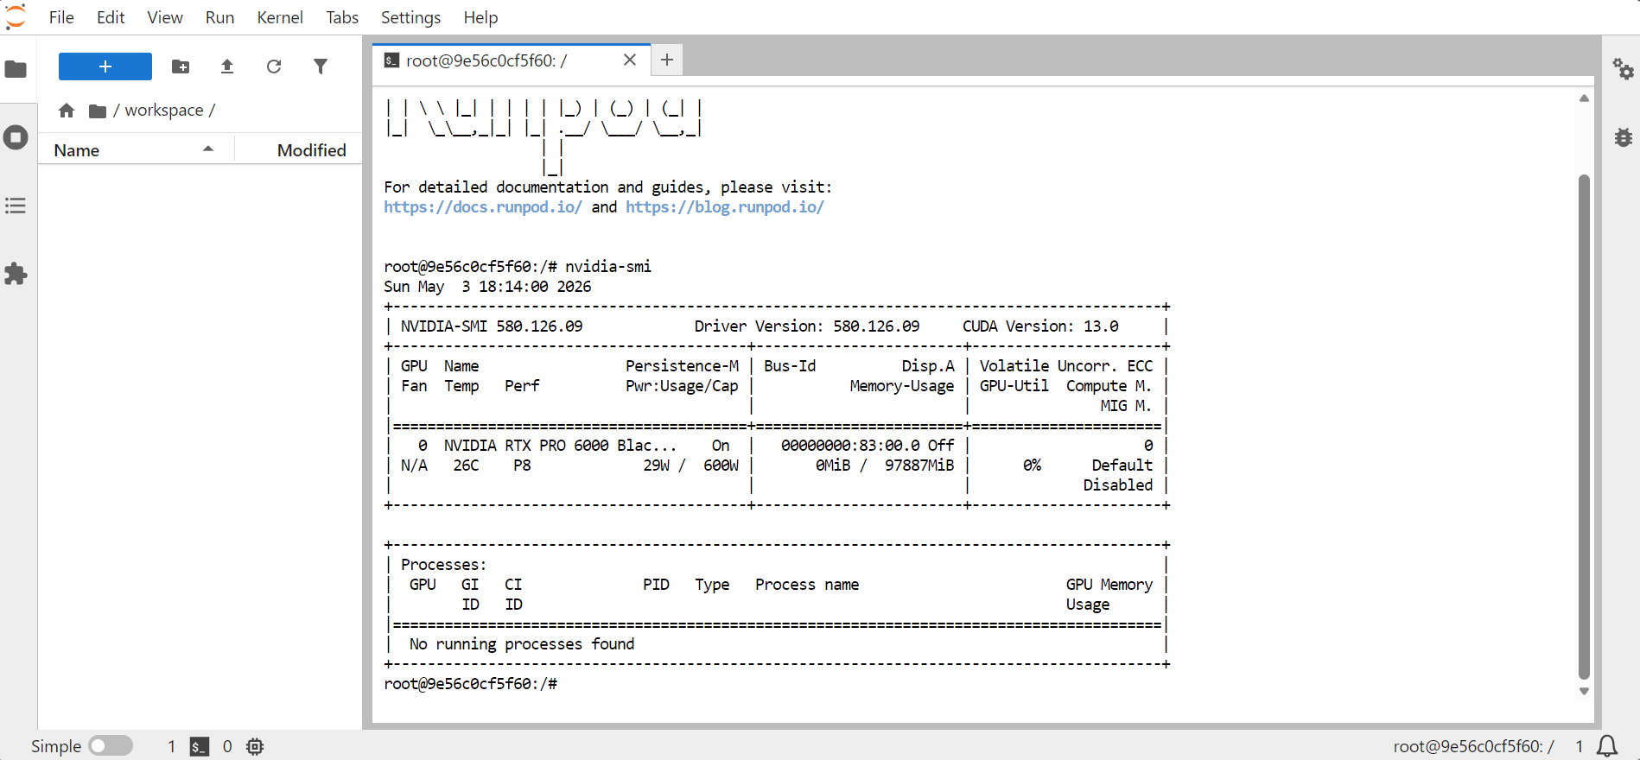Open the blog.runpod.io link

725,207
